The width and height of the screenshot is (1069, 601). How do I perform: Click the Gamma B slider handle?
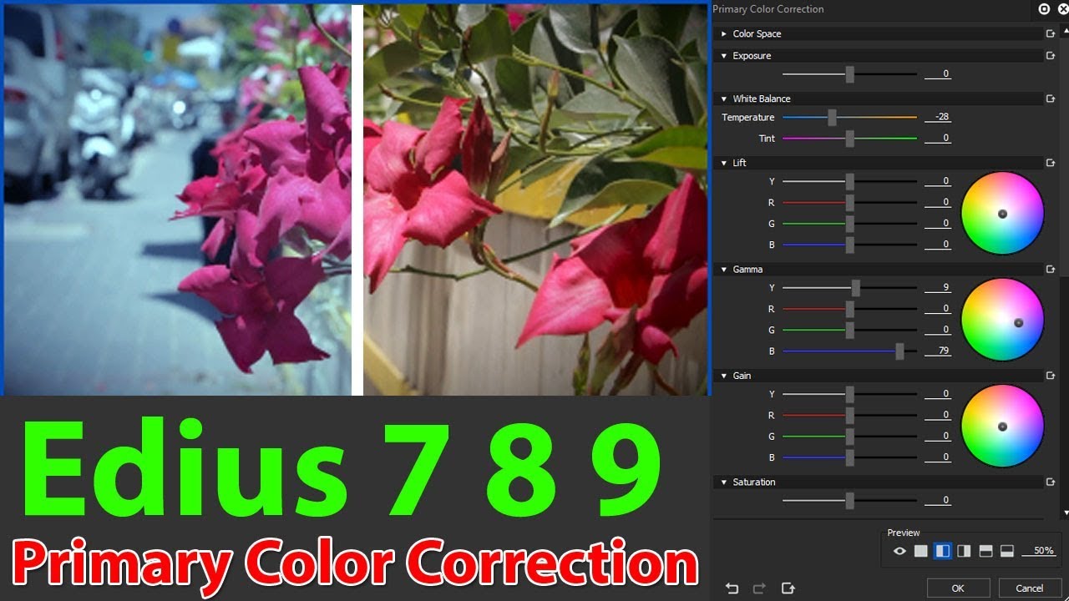tap(899, 351)
